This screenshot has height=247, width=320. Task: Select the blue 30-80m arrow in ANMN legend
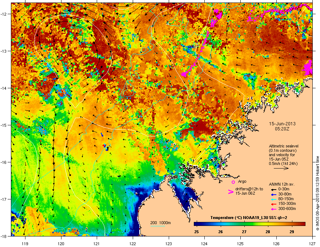tap(273, 194)
